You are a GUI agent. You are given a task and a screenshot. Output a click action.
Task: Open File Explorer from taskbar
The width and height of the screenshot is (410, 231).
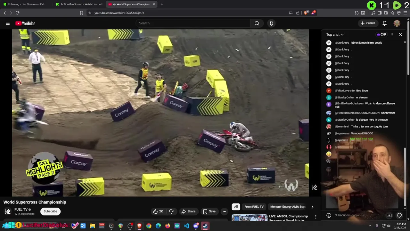(x=92, y=226)
